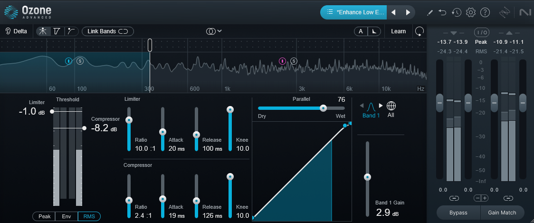Solo the first band with S button
The width and height of the screenshot is (534, 223).
(x=80, y=61)
